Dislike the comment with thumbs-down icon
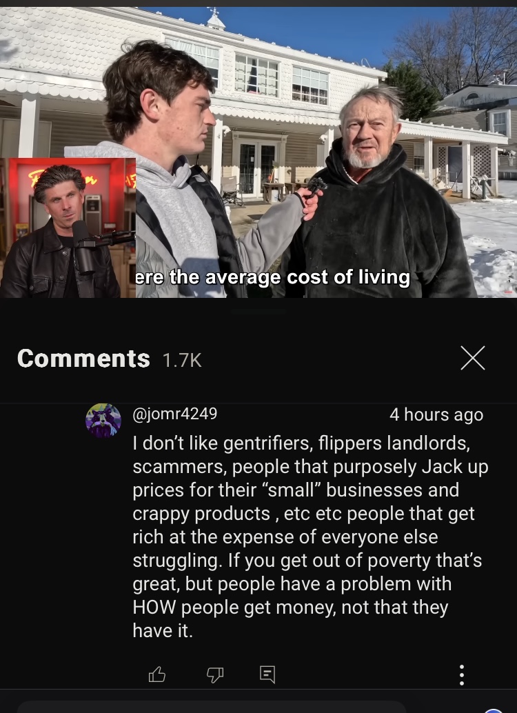The height and width of the screenshot is (713, 517). click(215, 675)
